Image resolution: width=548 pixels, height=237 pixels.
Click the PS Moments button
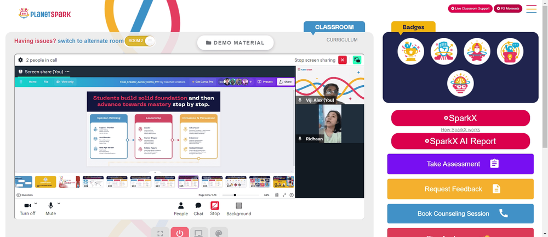[x=508, y=9]
